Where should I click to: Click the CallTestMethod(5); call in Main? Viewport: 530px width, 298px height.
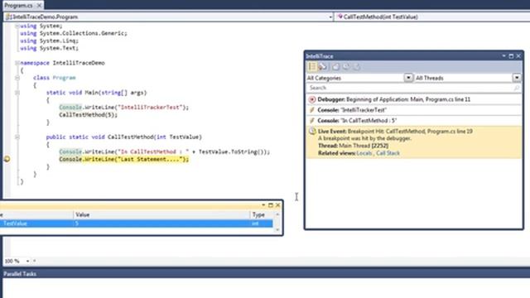pyautogui.click(x=89, y=115)
